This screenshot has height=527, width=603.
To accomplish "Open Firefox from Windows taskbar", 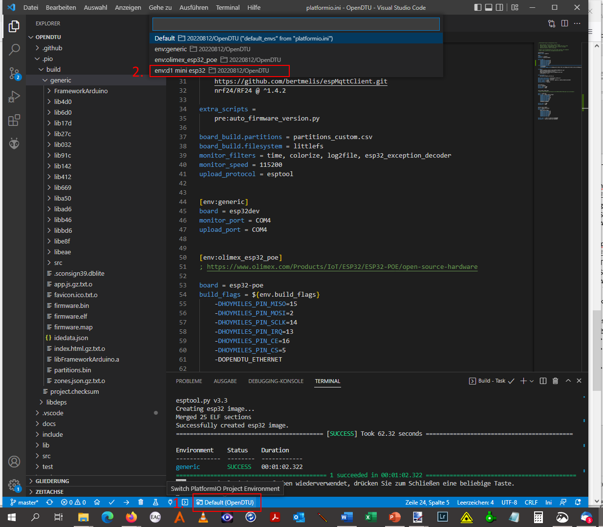I will click(x=131, y=517).
